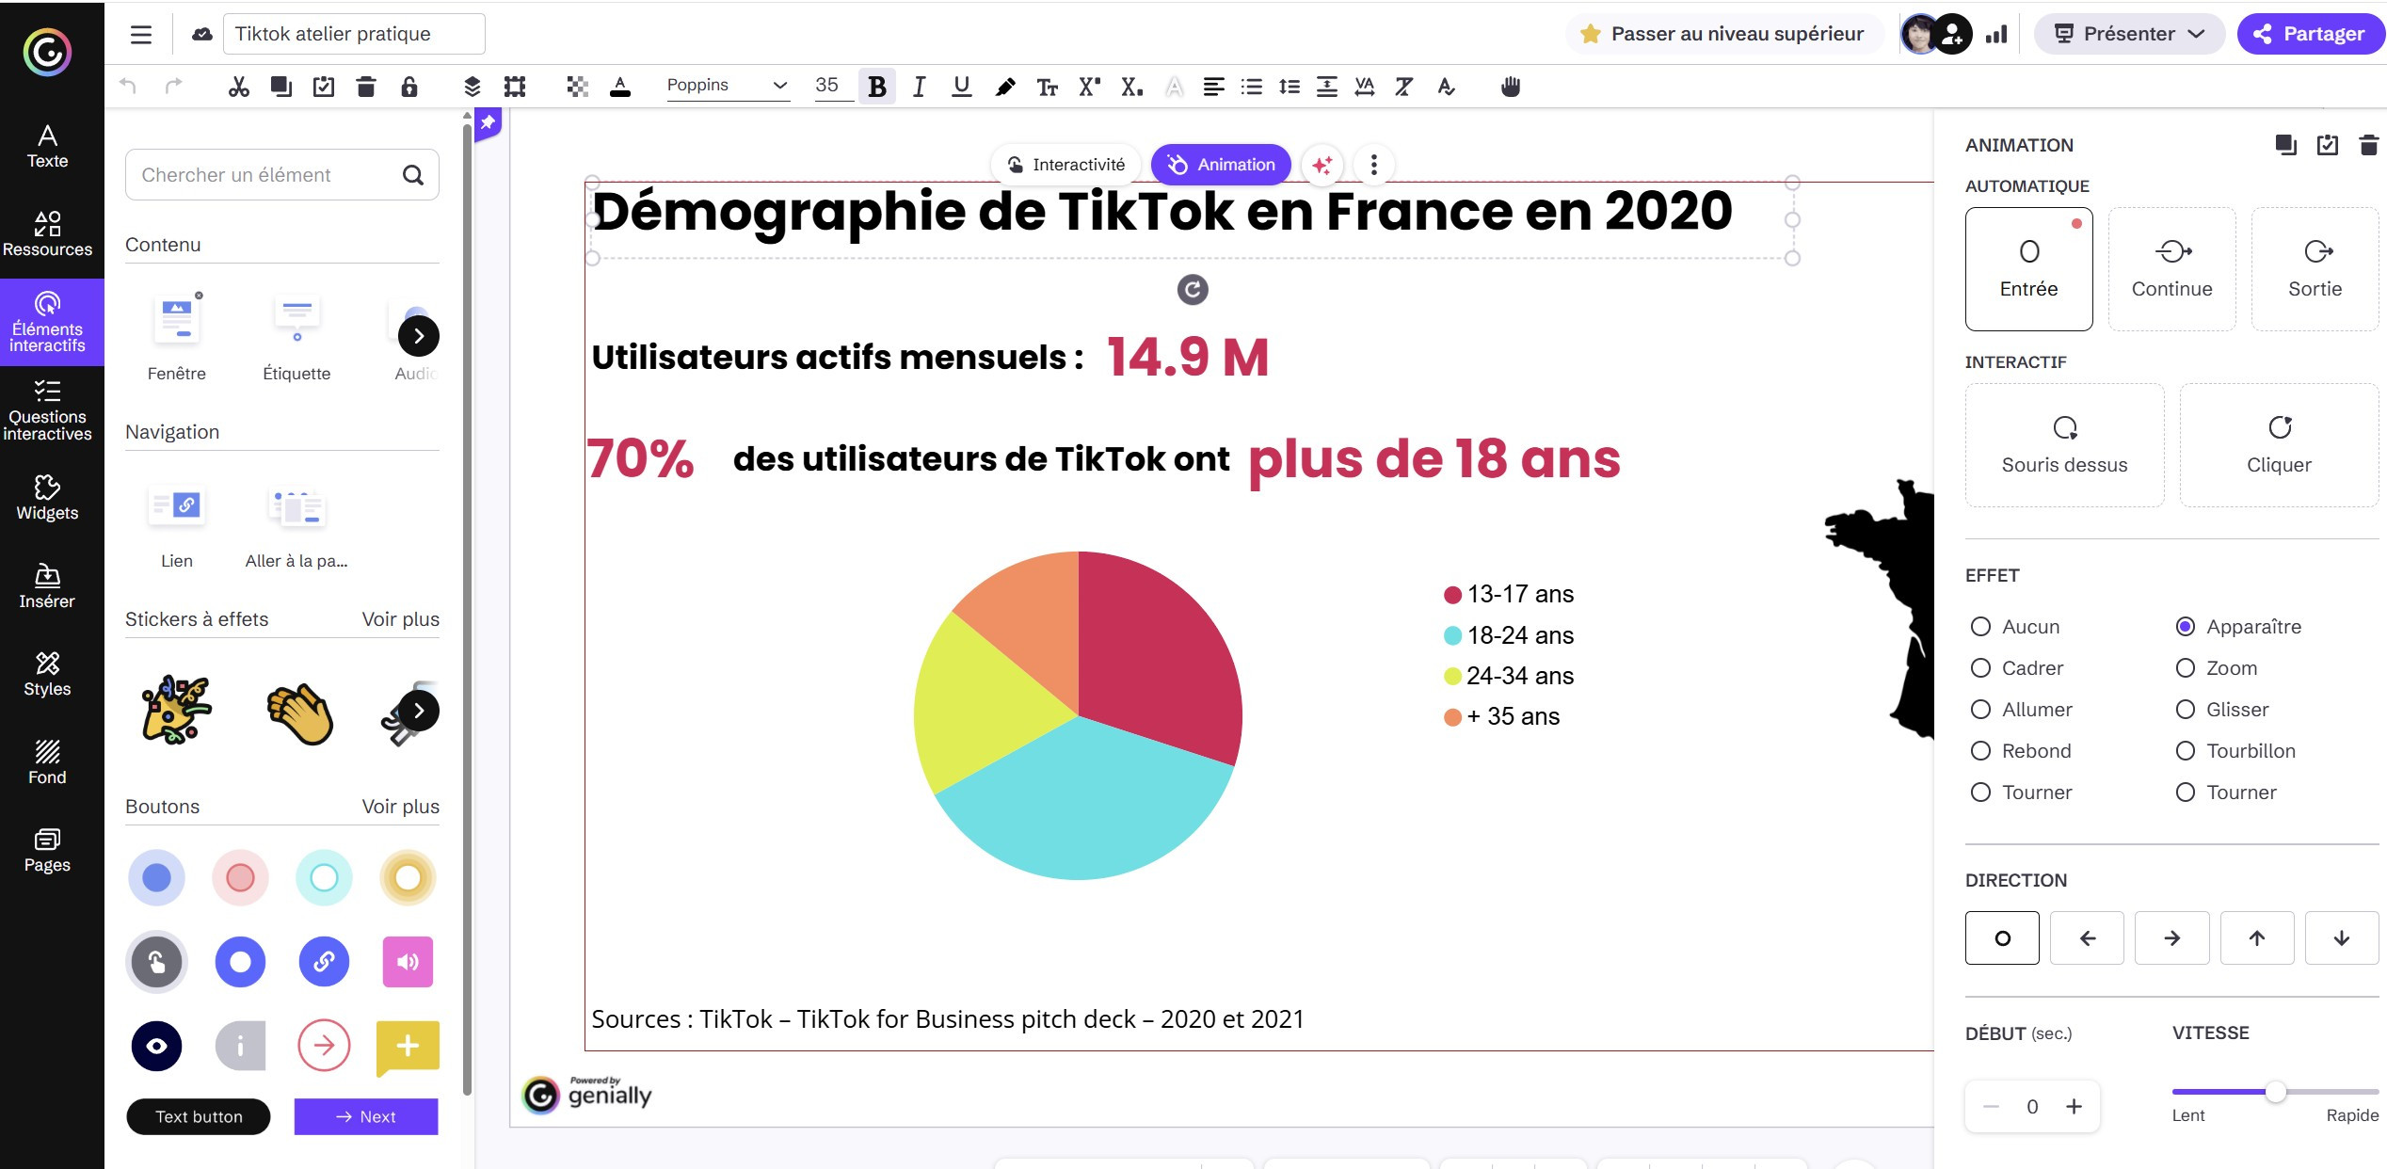
Task: Adjust line spacing
Action: point(1290,87)
